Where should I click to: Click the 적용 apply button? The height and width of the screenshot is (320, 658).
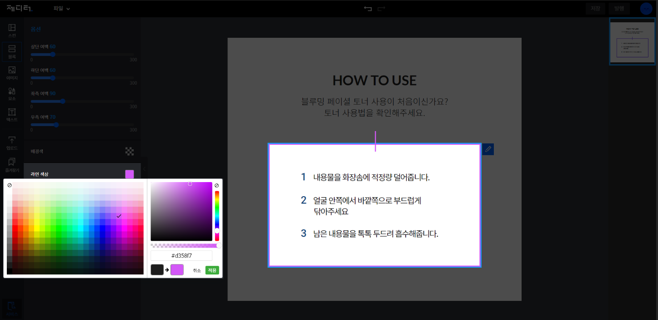coord(212,270)
